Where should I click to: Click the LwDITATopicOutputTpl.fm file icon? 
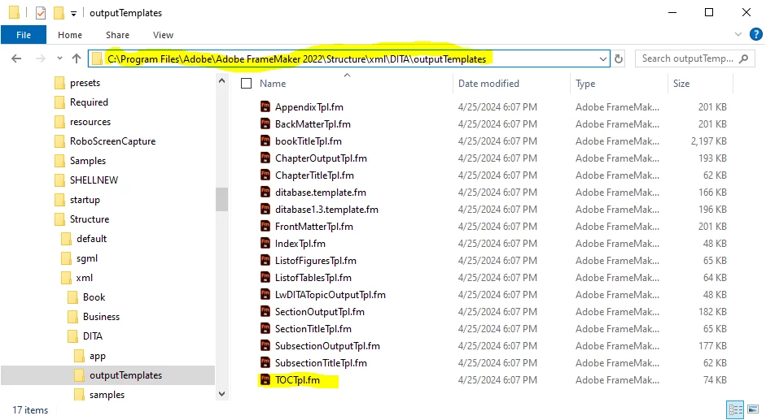(x=265, y=295)
